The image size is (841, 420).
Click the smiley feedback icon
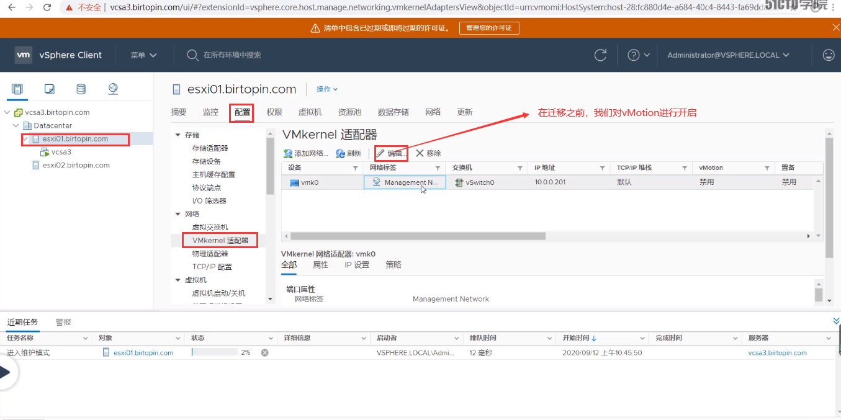(828, 55)
